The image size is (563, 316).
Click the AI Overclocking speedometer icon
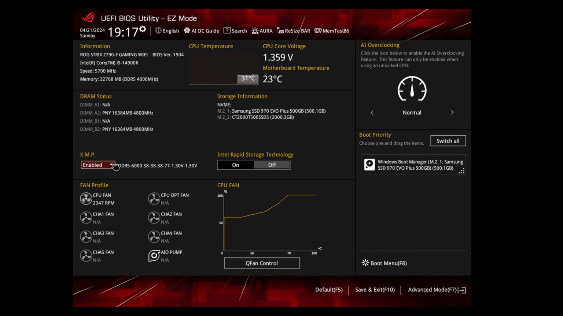[x=412, y=89]
